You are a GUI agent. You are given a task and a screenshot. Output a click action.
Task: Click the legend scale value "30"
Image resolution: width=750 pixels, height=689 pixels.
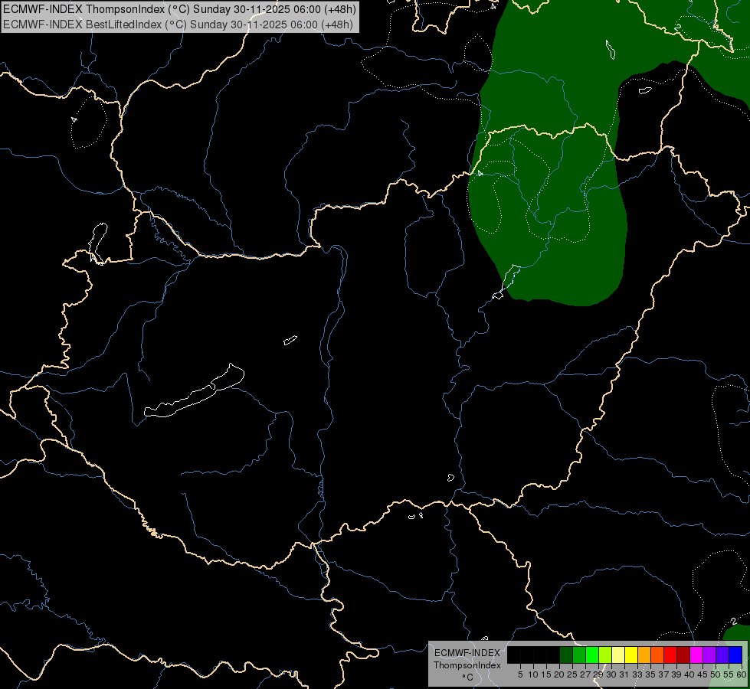(x=611, y=674)
